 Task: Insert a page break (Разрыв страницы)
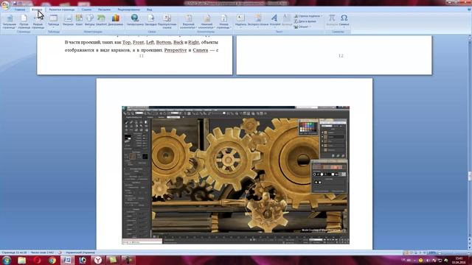point(38,21)
